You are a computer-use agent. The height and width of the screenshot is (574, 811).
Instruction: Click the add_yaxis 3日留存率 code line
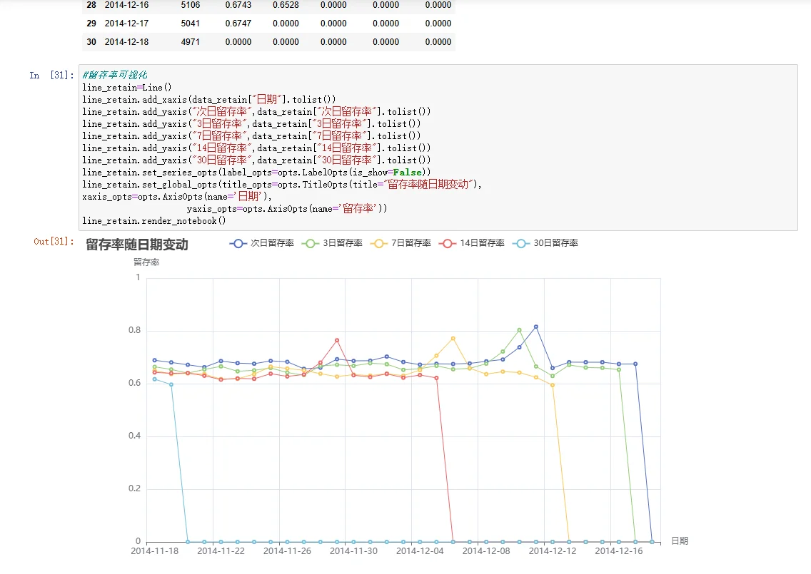[x=251, y=123]
